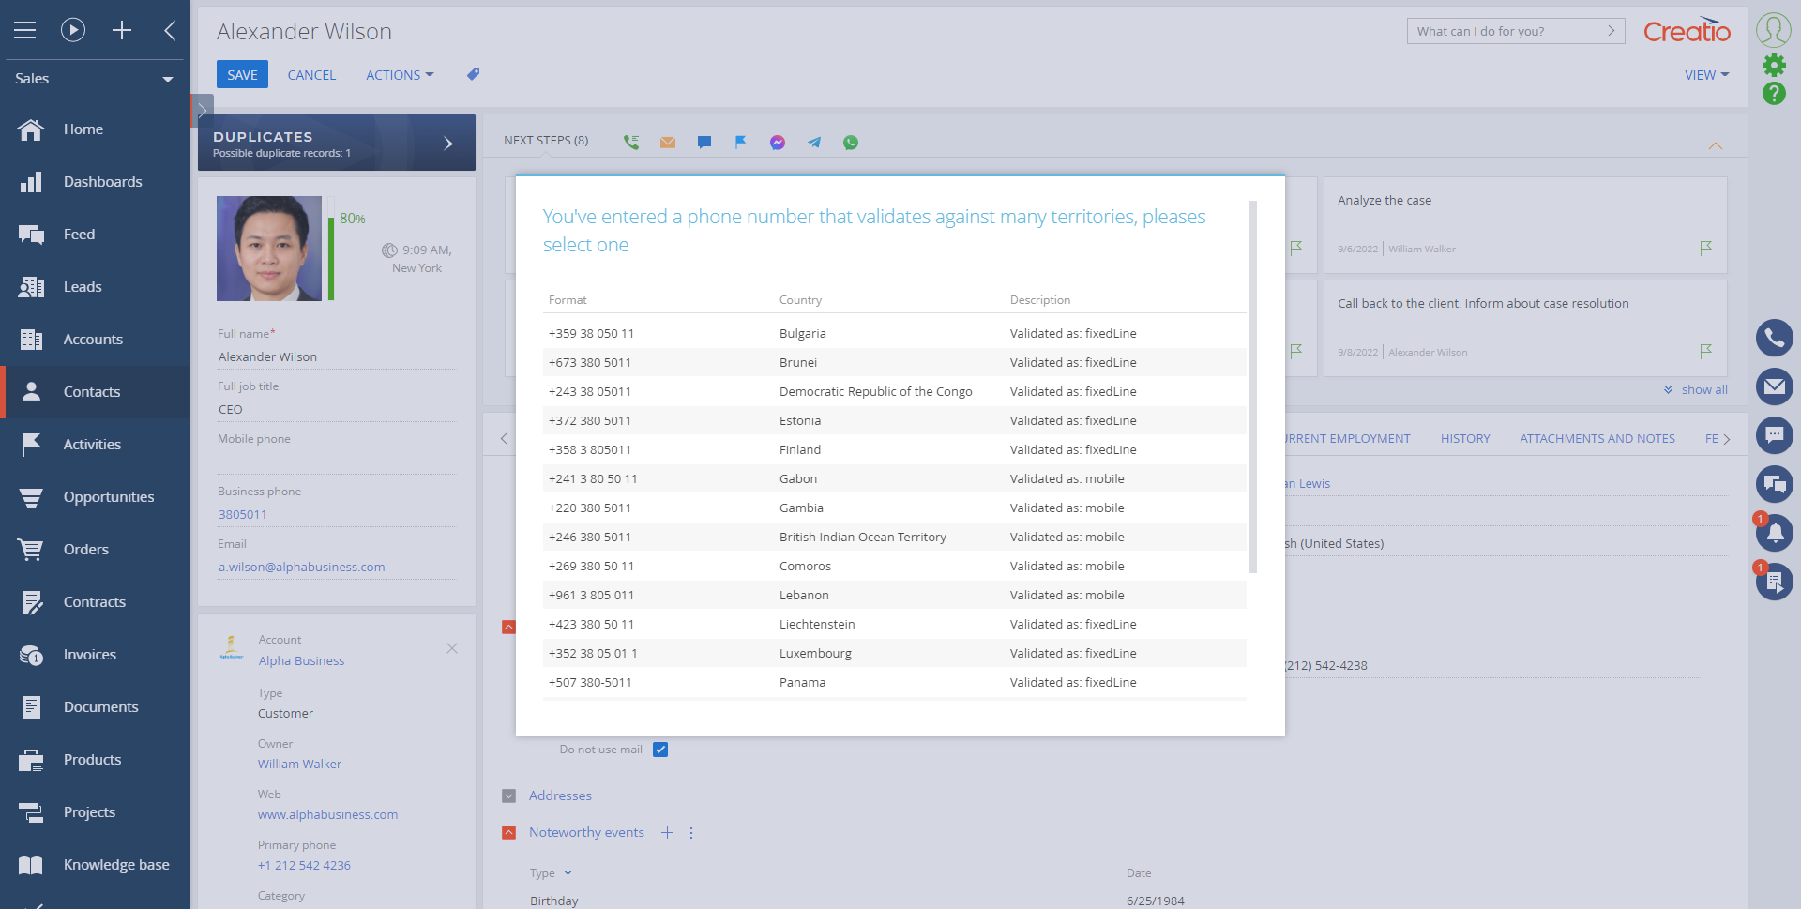Open the Facebook Messenger icon
Image resolution: width=1801 pixels, height=909 pixels.
pos(778,142)
